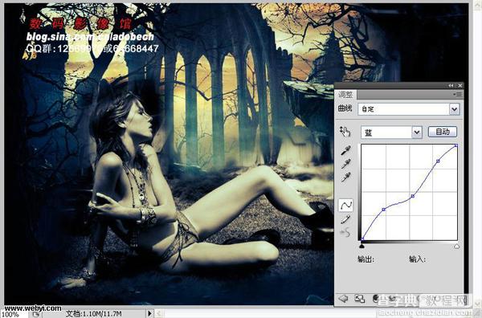
Task: Collapse the panel using double-arrow icon
Action: point(451,85)
